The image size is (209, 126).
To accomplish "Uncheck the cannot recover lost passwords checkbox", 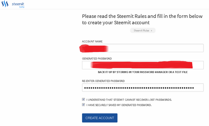I will point(84,99).
